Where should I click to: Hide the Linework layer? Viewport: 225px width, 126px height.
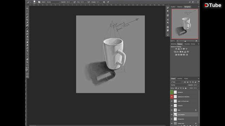click(x=172, y=106)
